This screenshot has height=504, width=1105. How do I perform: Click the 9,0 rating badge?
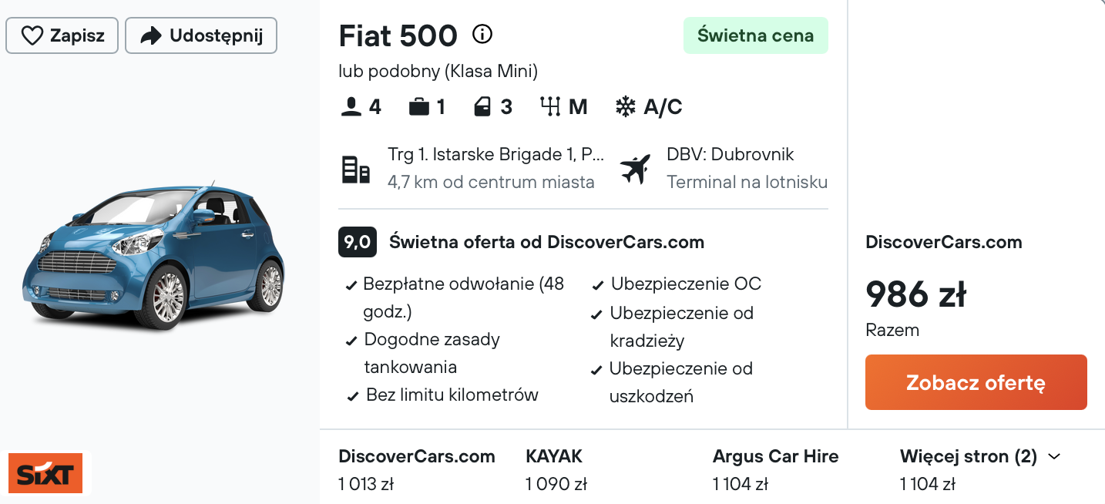(x=357, y=242)
